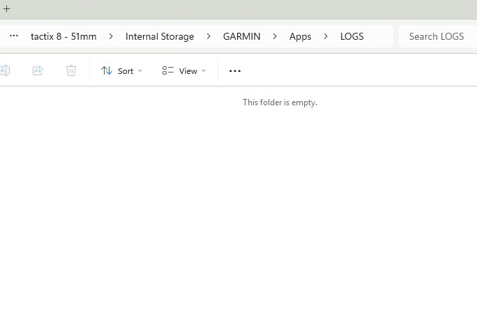Select the LOGS breadcrumb segment
The height and width of the screenshot is (327, 477).
pyautogui.click(x=351, y=36)
